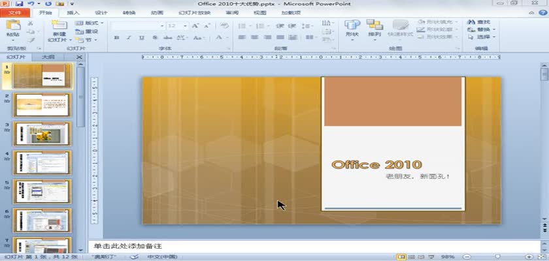The height and width of the screenshot is (261, 549).
Task: Toggle text Shadow (S) formatting
Action: pyautogui.click(x=154, y=37)
